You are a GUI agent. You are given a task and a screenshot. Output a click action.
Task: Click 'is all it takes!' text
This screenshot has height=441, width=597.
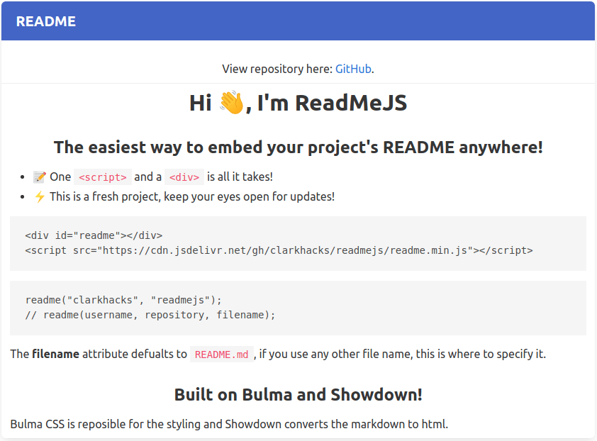[x=240, y=177]
